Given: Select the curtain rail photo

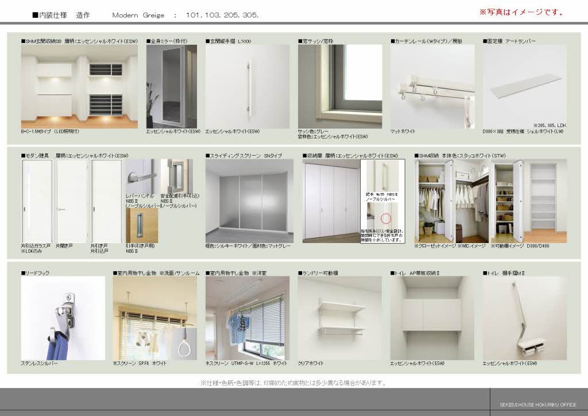Looking at the screenshot, I should click(x=432, y=86).
